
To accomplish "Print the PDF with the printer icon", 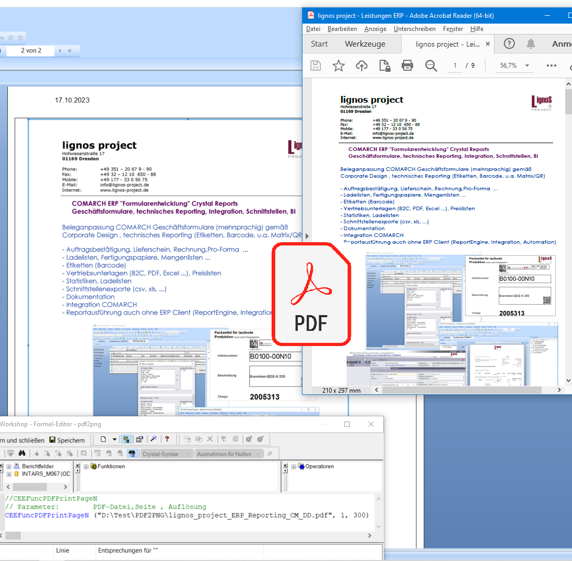I will coord(407,66).
